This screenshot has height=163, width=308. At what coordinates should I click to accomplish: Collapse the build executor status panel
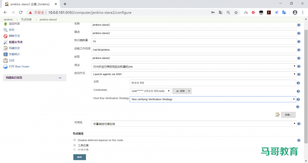pos(60,78)
